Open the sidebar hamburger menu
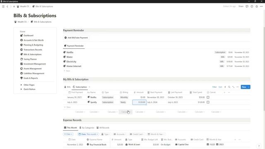The width and height of the screenshot is (265, 149). pyautogui.click(x=3, y=7)
